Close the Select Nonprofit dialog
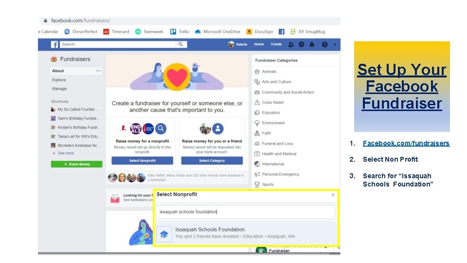Image resolution: width=467 pixels, height=263 pixels. click(x=333, y=195)
